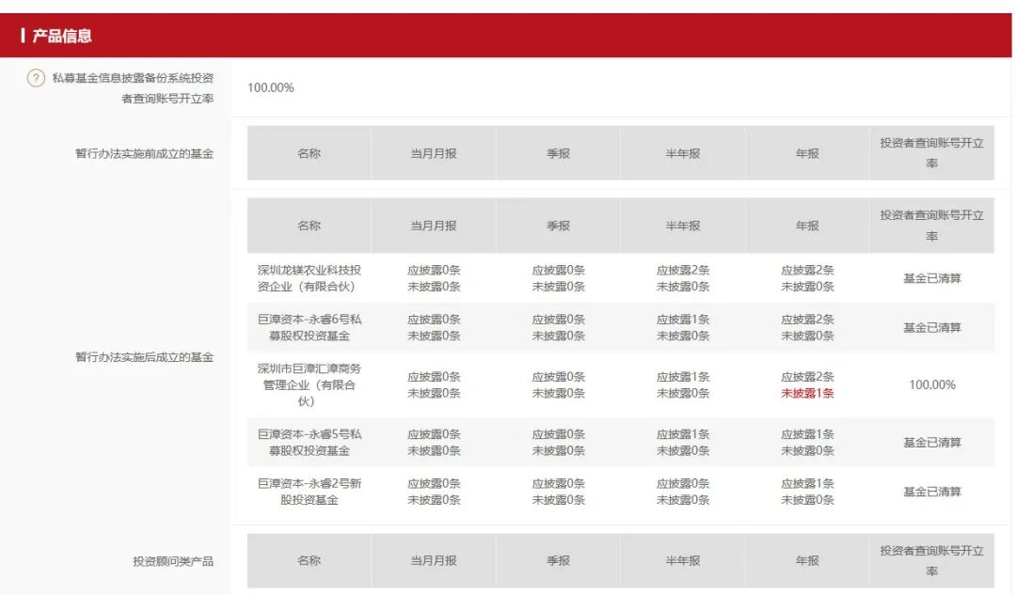Click 年报 应披露1条 cell in 永睿5号 row
Viewport: 1016px width, 595px height.
(807, 442)
